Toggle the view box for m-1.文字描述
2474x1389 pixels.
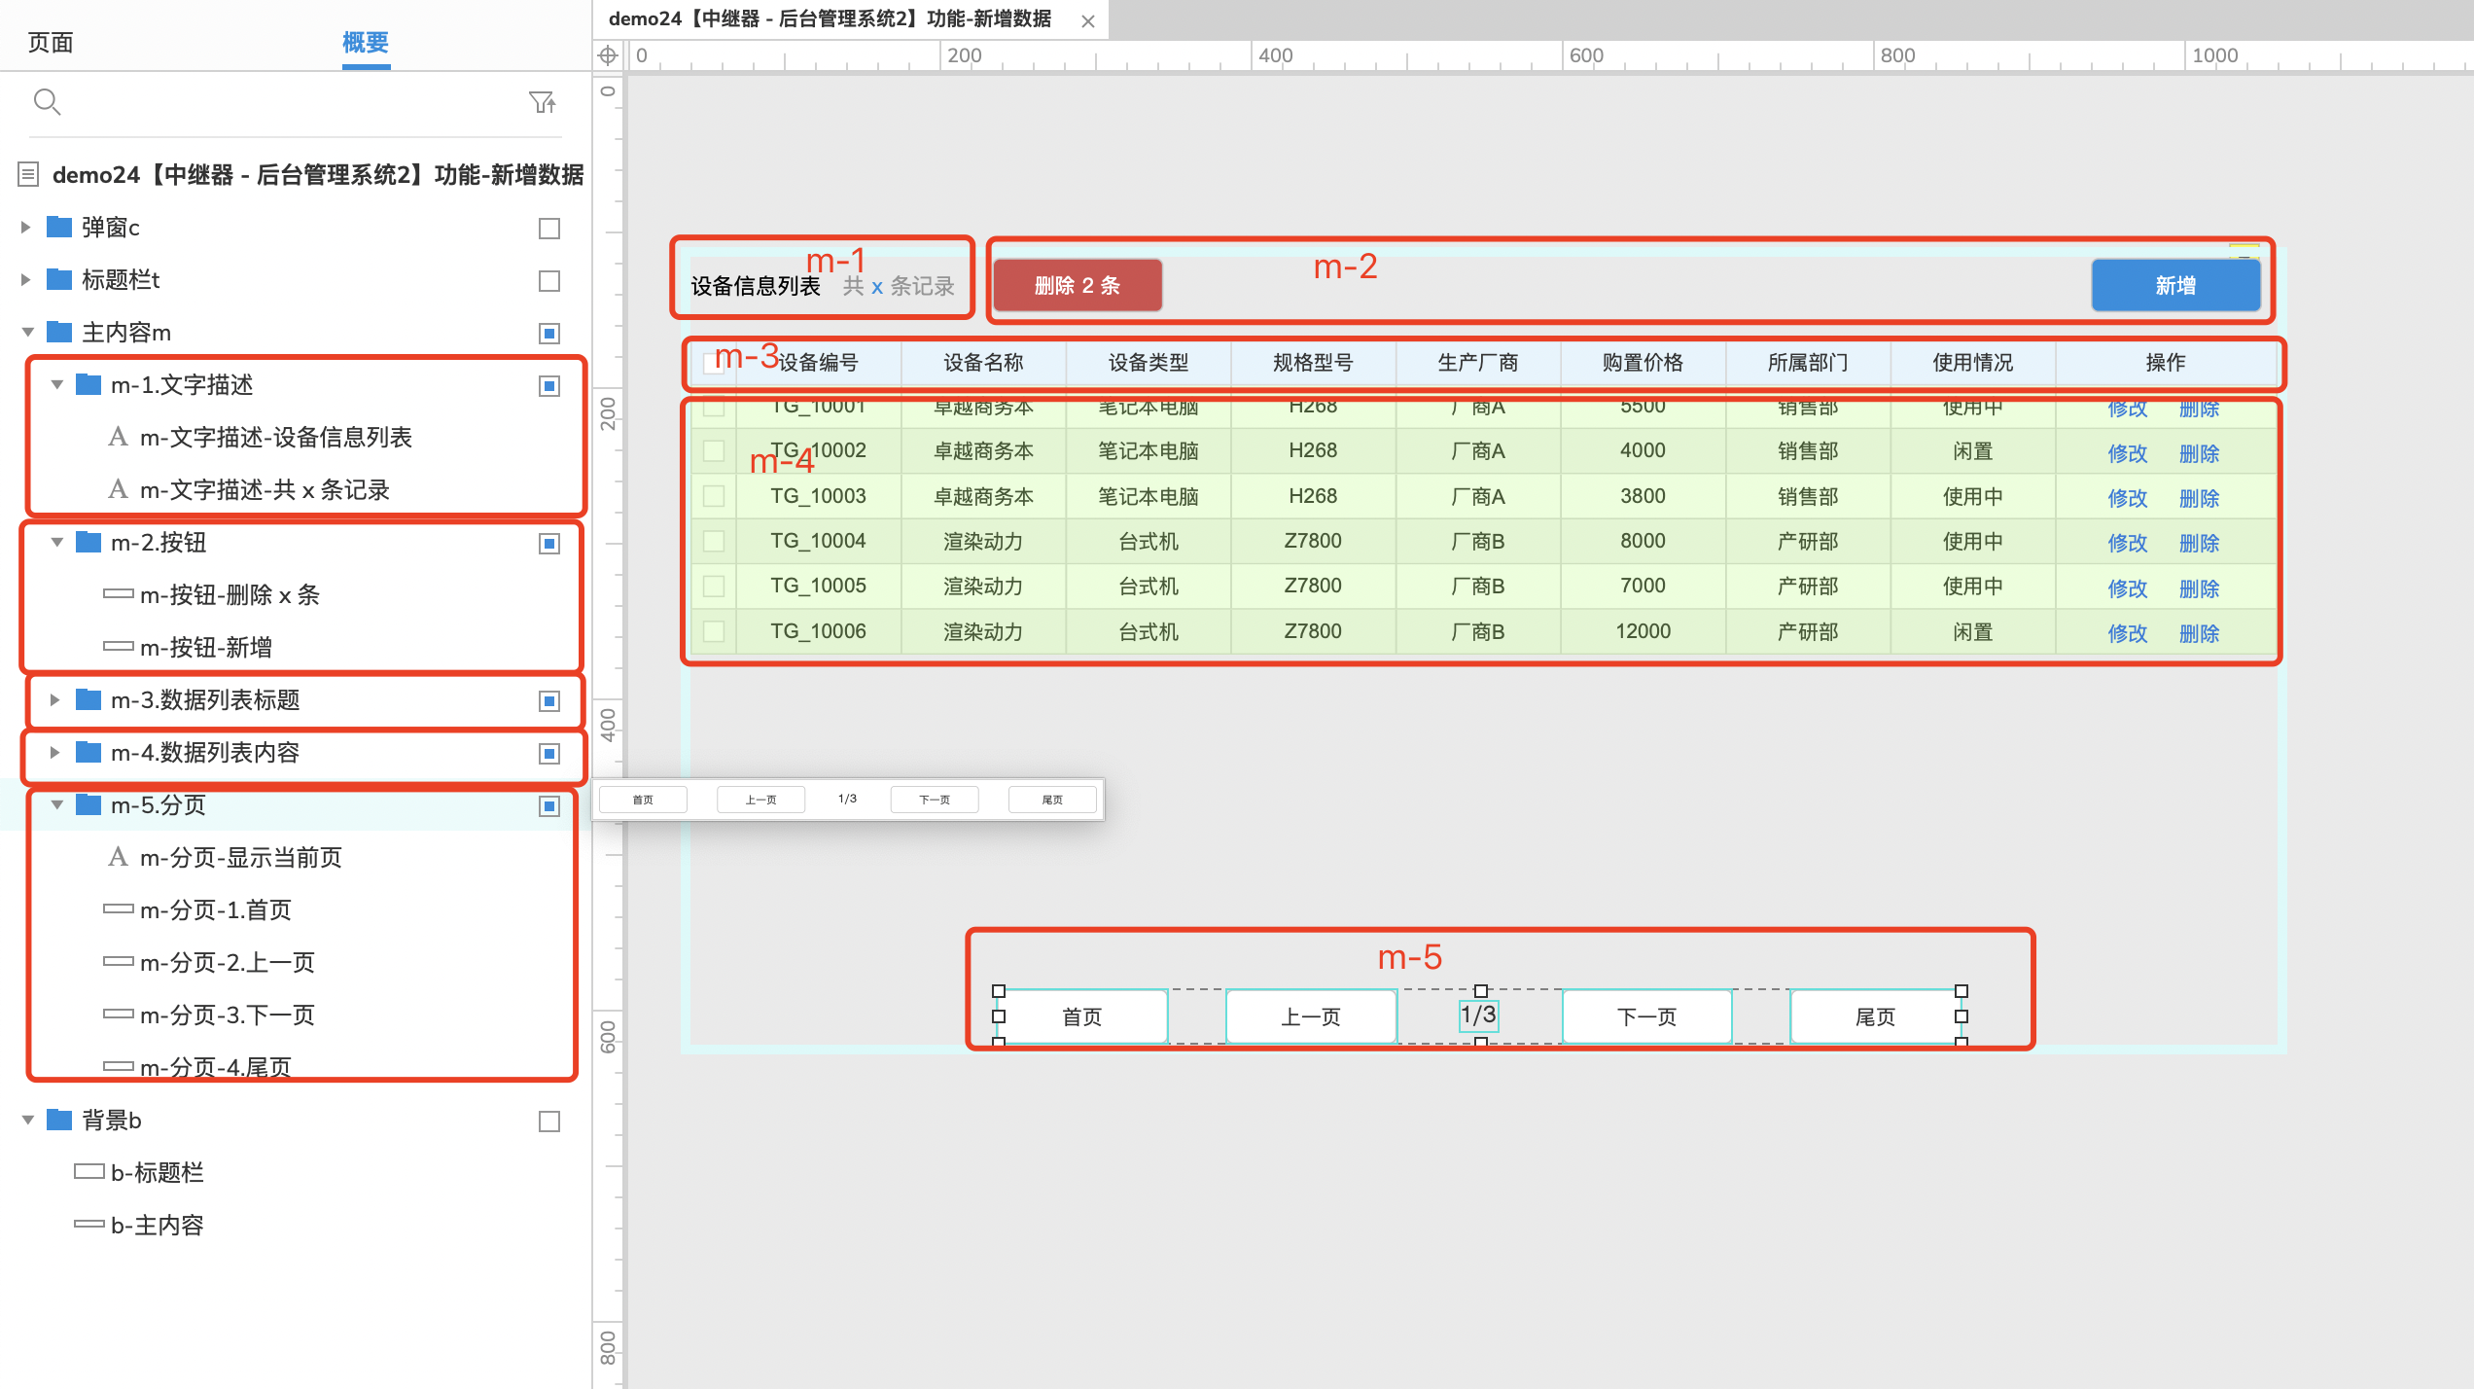[x=549, y=385]
